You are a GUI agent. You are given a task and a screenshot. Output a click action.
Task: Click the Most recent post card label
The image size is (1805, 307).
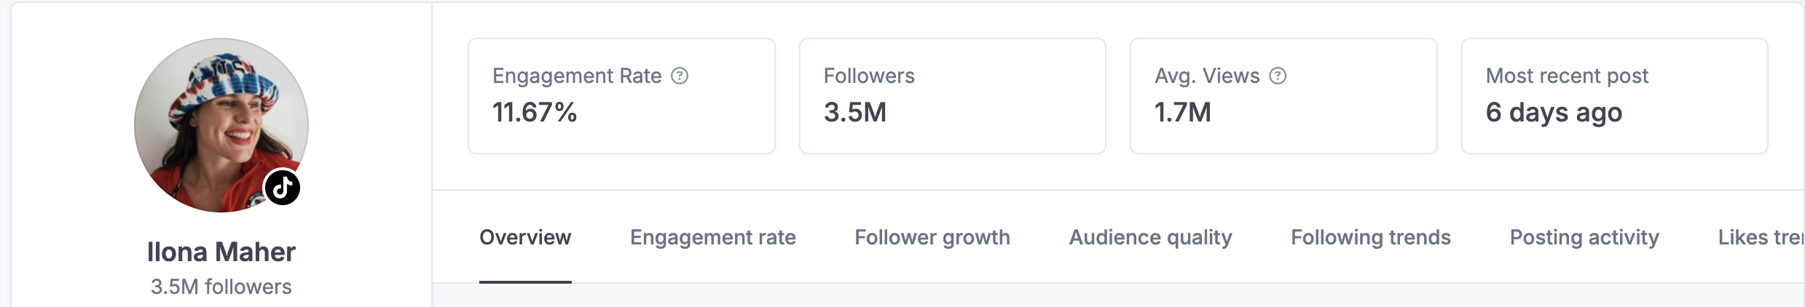click(1567, 76)
